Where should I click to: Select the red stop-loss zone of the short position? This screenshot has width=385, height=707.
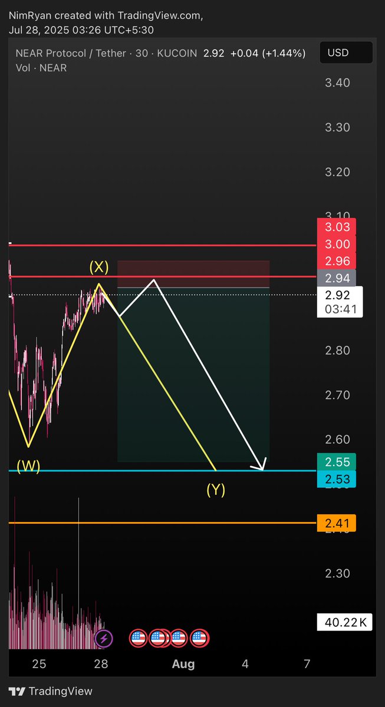coord(193,274)
